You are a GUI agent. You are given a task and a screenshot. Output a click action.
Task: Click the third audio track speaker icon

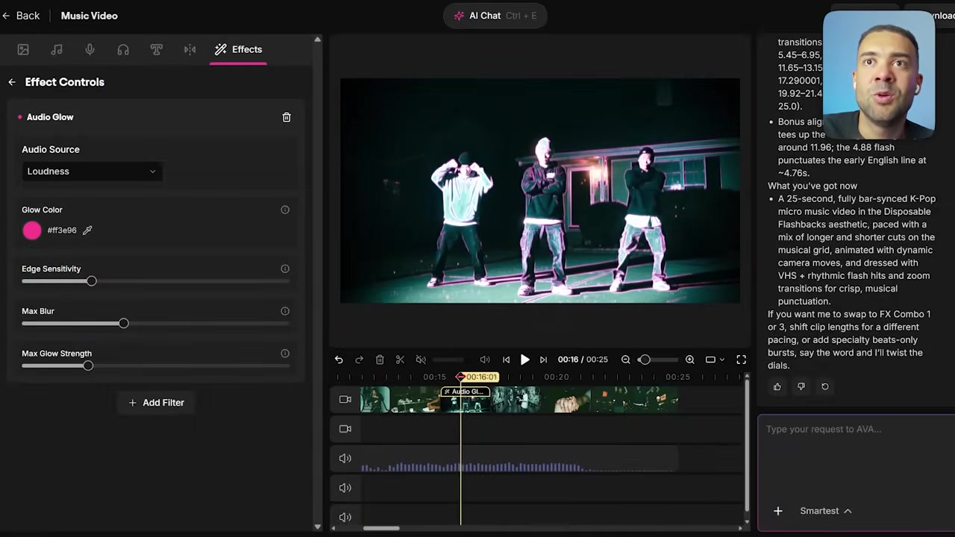click(345, 517)
